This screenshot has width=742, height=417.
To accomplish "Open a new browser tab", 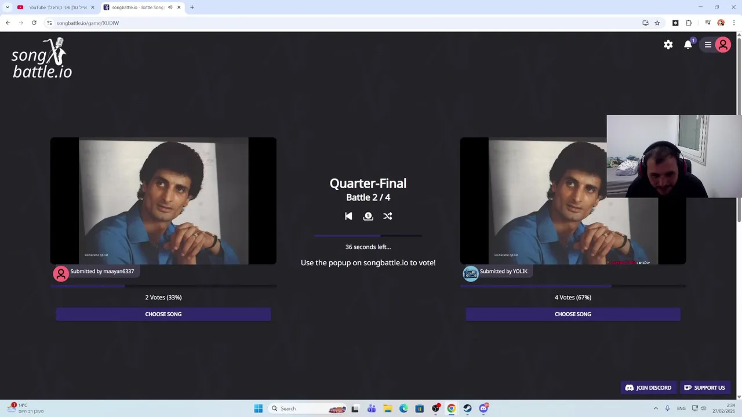I will 192,7.
